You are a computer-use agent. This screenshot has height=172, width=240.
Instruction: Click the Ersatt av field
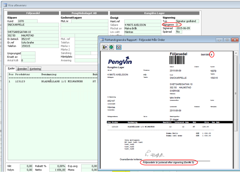[x=28, y=57]
